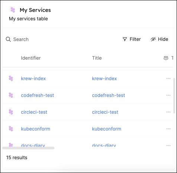Click the horizontal scrollbar at table bottom
The width and height of the screenshot is (177, 173).
coord(28,148)
